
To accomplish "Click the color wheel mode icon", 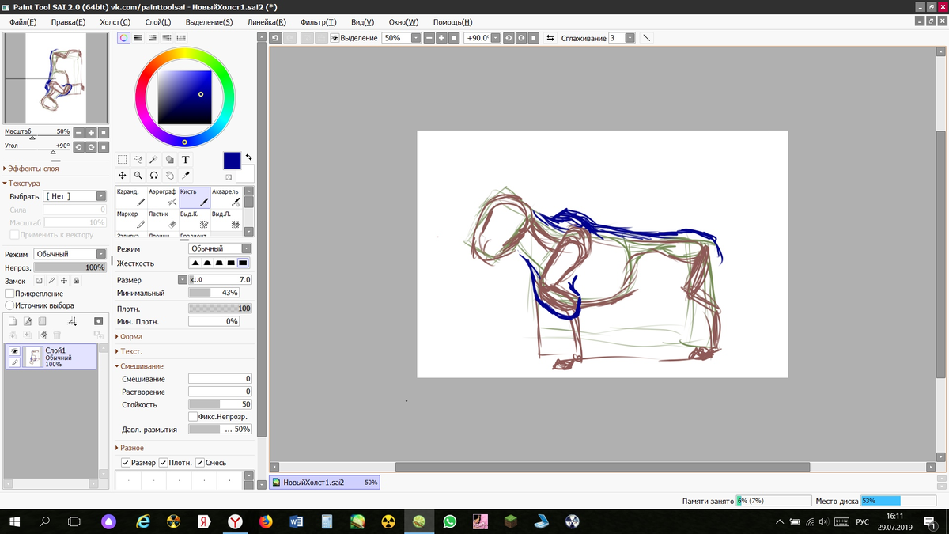I will point(124,38).
